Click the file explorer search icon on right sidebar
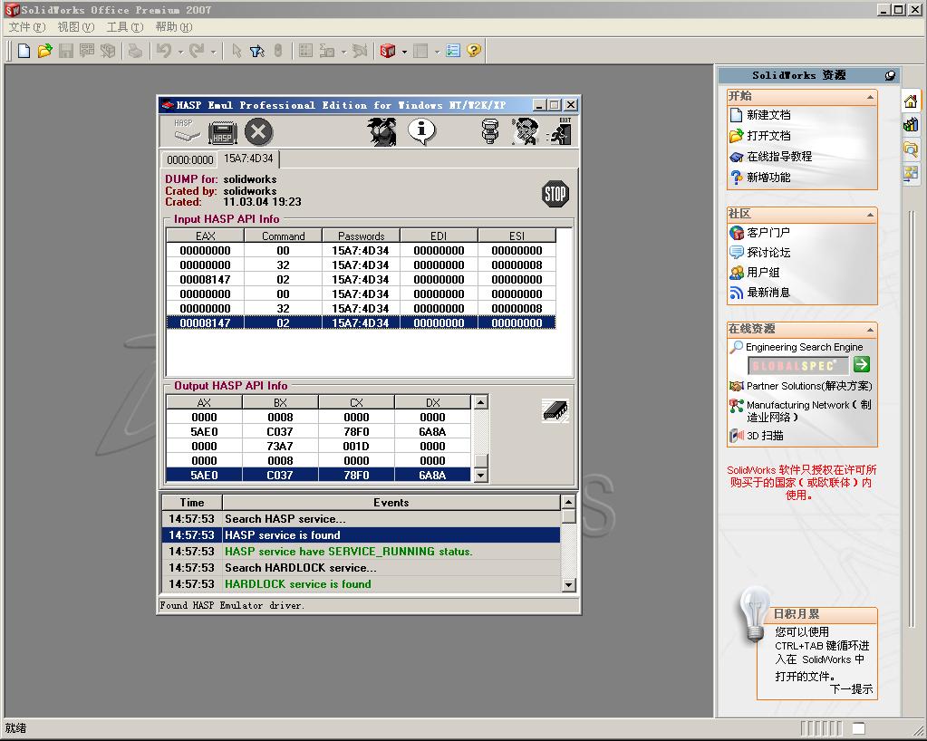The height and width of the screenshot is (741, 927). click(x=911, y=149)
